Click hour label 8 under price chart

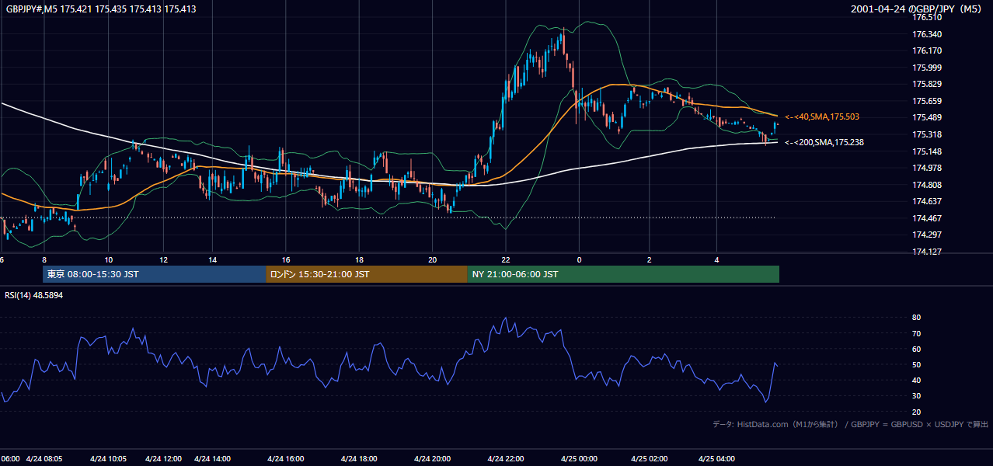click(x=44, y=260)
